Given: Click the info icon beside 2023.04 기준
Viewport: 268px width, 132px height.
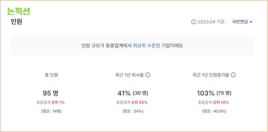Looking at the screenshot, I should point(194,22).
